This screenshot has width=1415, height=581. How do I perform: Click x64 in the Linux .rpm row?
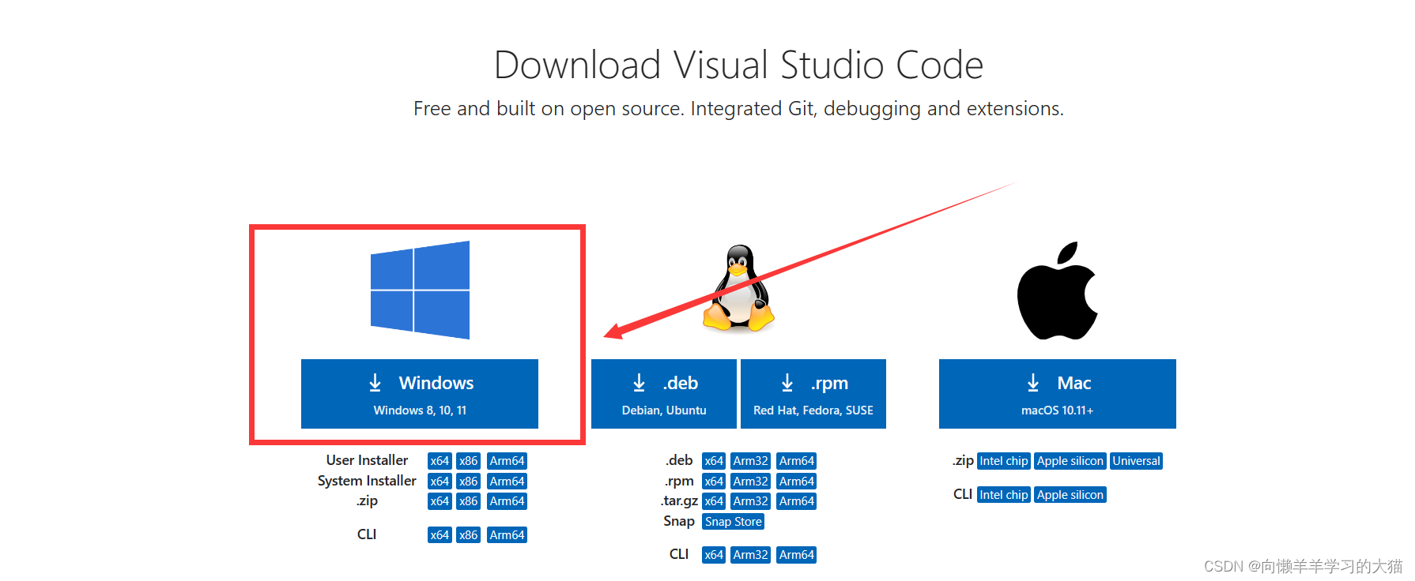tap(714, 482)
